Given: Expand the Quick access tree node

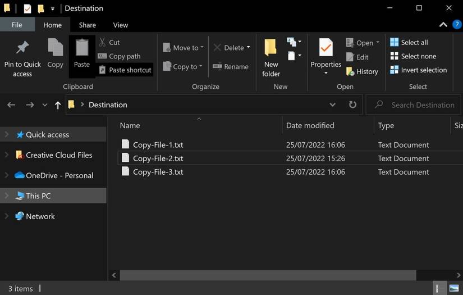Looking at the screenshot, I should click(7, 134).
